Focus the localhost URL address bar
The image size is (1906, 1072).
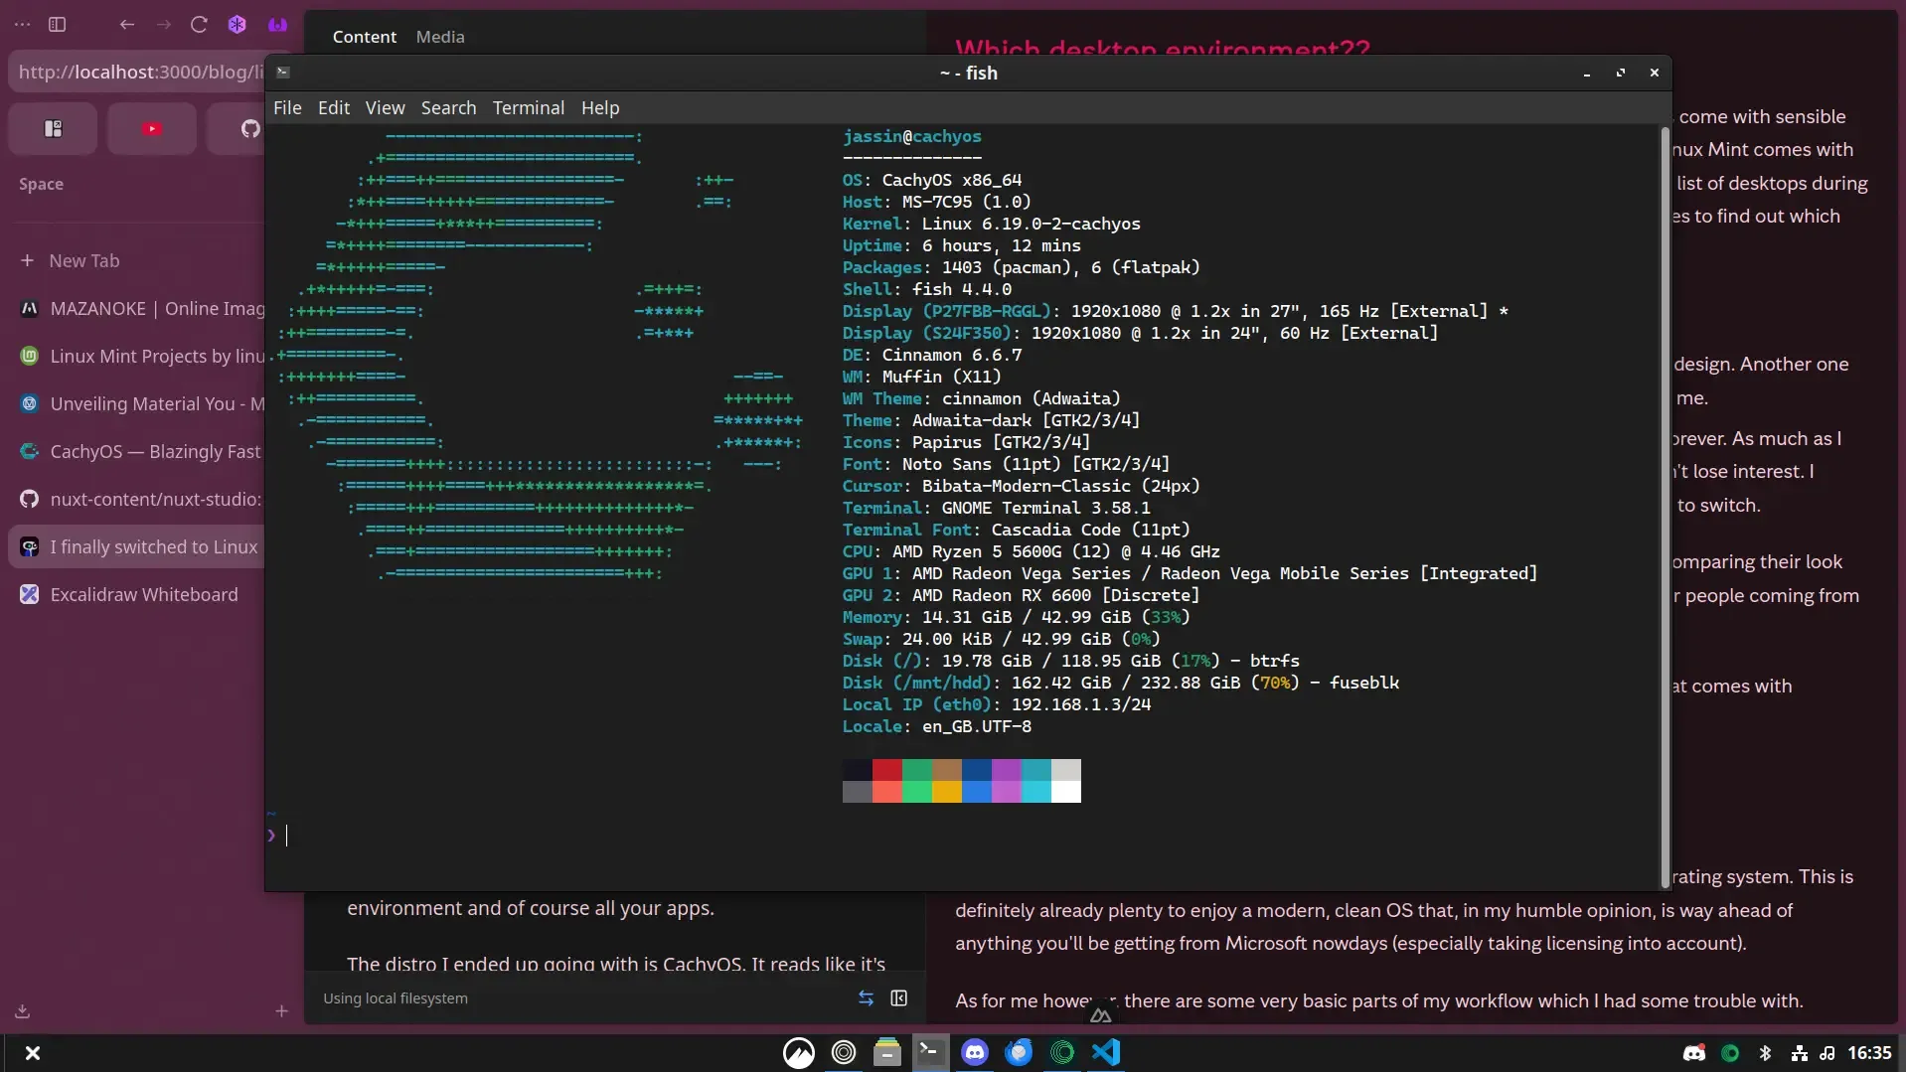click(139, 73)
